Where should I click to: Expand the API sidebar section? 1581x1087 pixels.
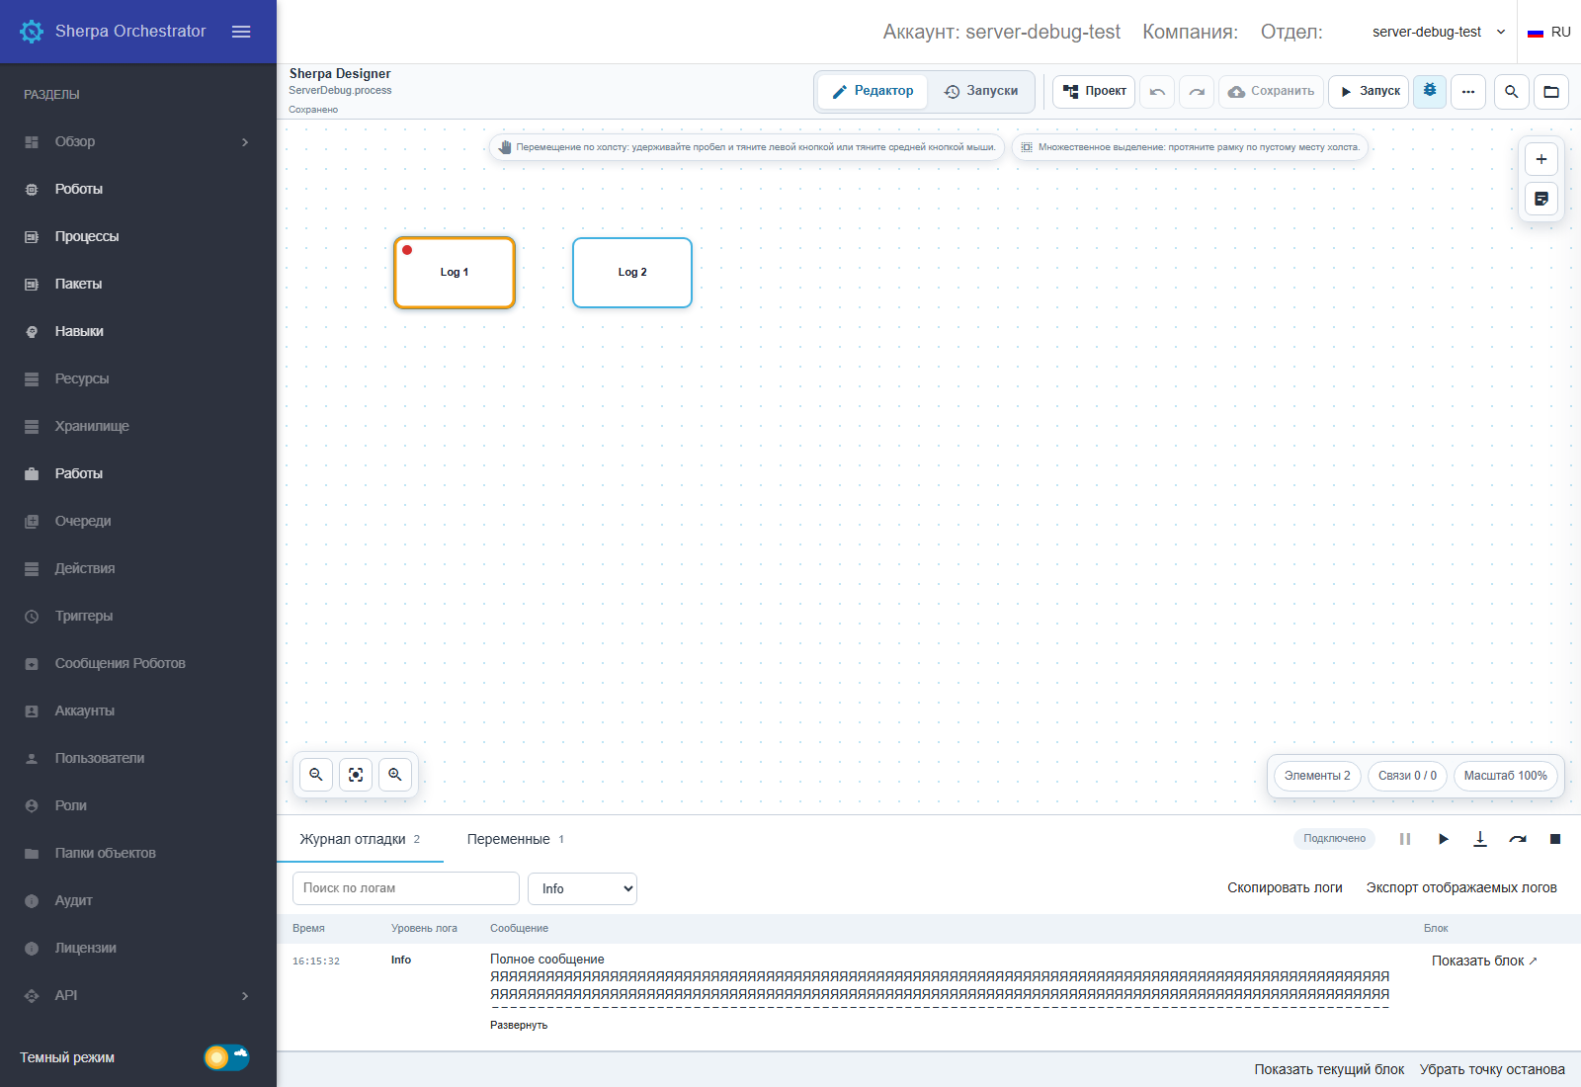138,995
